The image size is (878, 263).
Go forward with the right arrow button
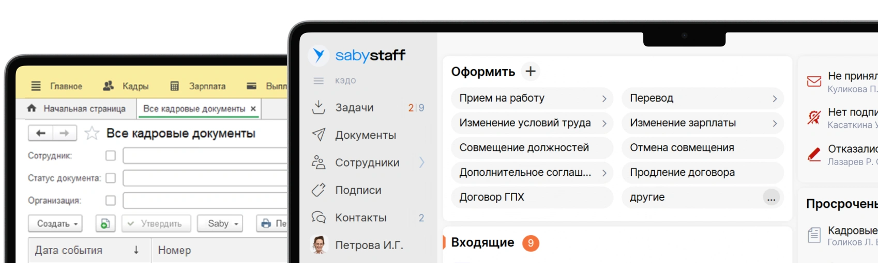point(64,133)
